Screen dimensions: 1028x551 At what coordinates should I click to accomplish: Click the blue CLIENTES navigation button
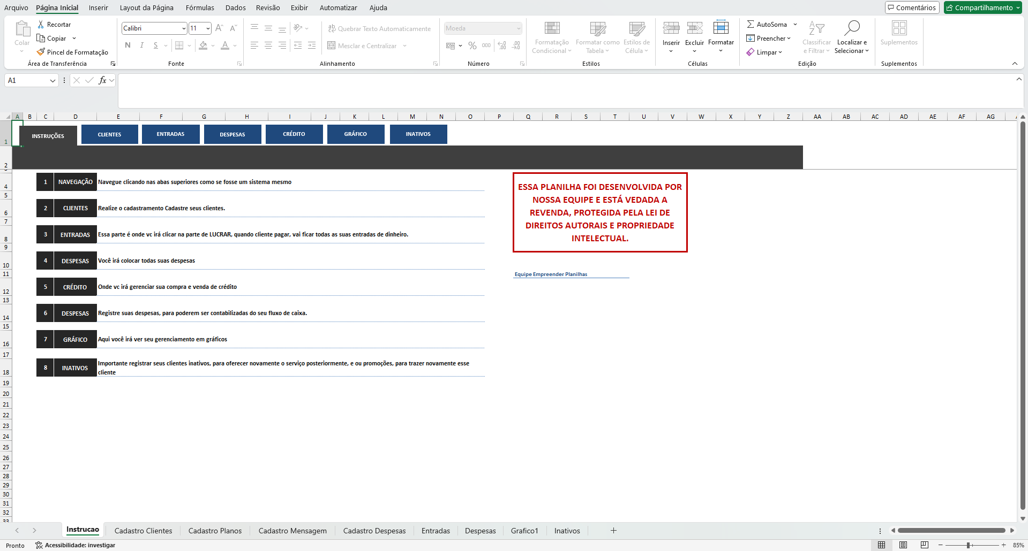(110, 134)
